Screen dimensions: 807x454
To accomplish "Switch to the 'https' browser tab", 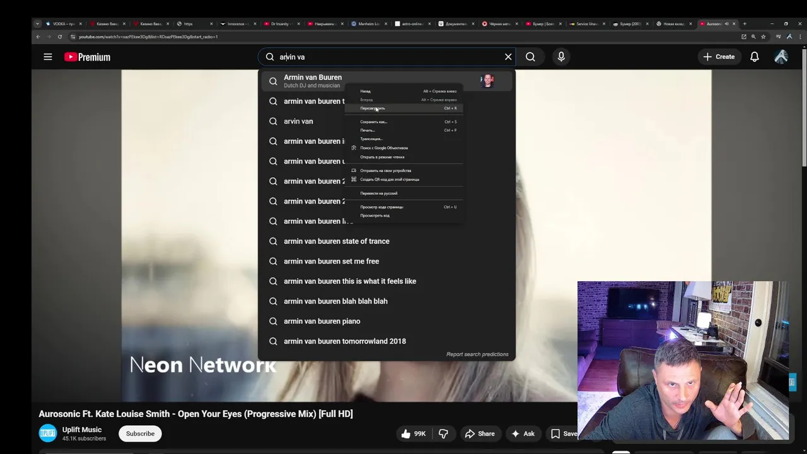I will pyautogui.click(x=195, y=24).
